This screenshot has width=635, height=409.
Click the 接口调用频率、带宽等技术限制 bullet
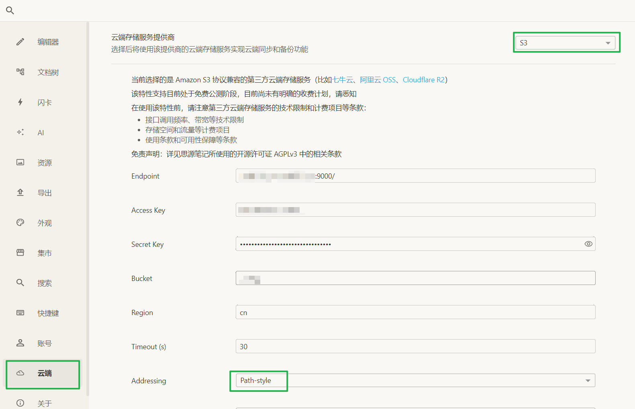194,120
